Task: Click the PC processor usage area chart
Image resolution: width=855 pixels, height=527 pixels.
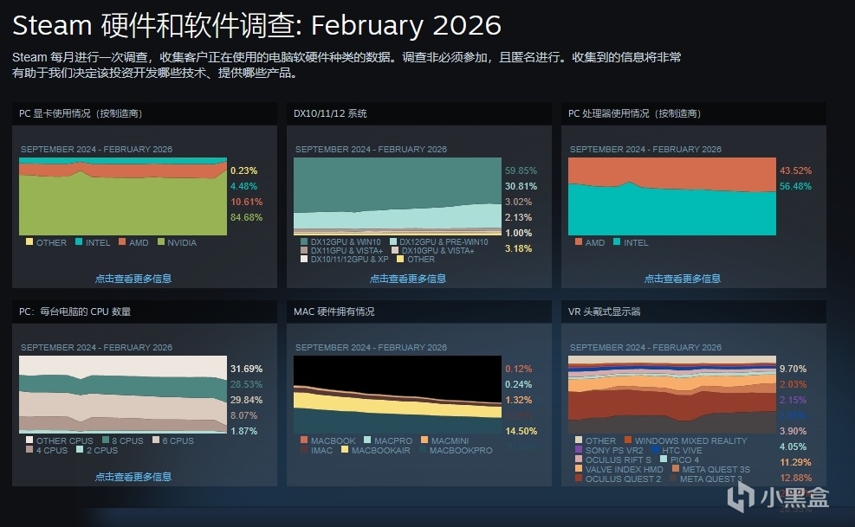Action: (672, 196)
